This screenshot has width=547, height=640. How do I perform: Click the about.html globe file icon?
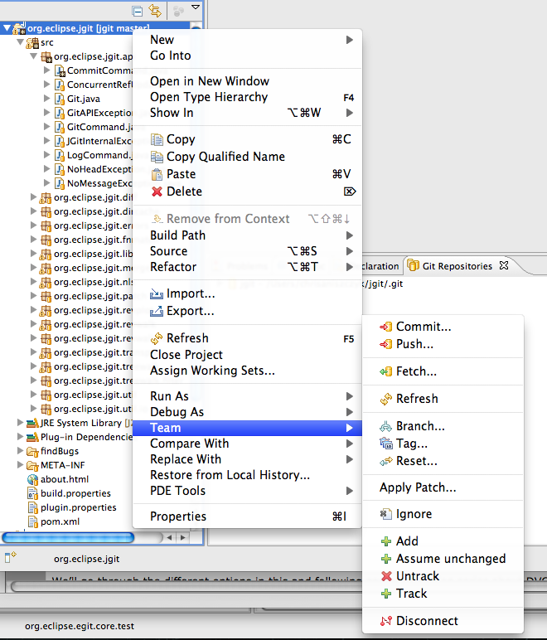click(32, 479)
